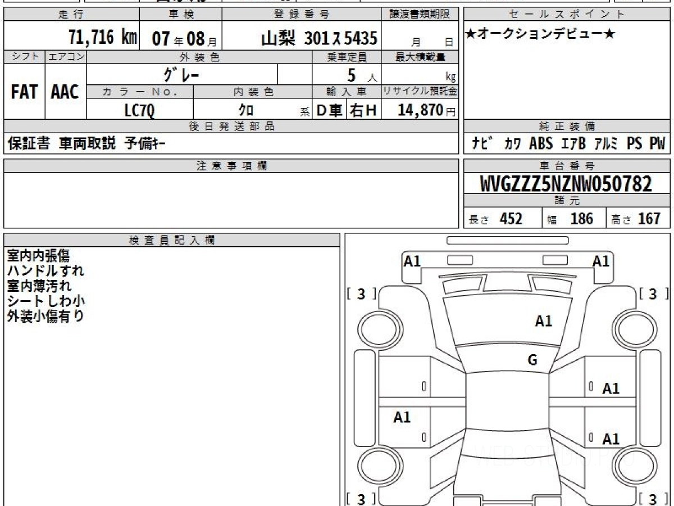Select interior color クロ
The width and height of the screenshot is (674, 506).
pyautogui.click(x=247, y=110)
